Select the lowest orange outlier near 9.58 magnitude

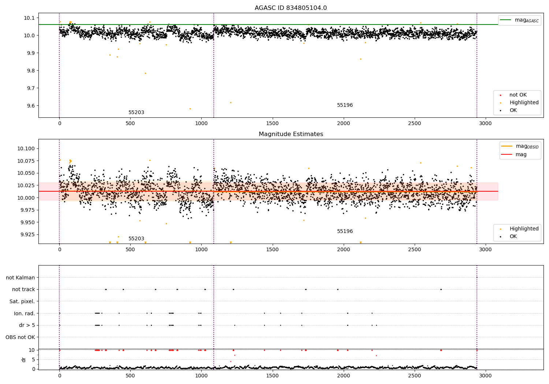click(x=190, y=109)
